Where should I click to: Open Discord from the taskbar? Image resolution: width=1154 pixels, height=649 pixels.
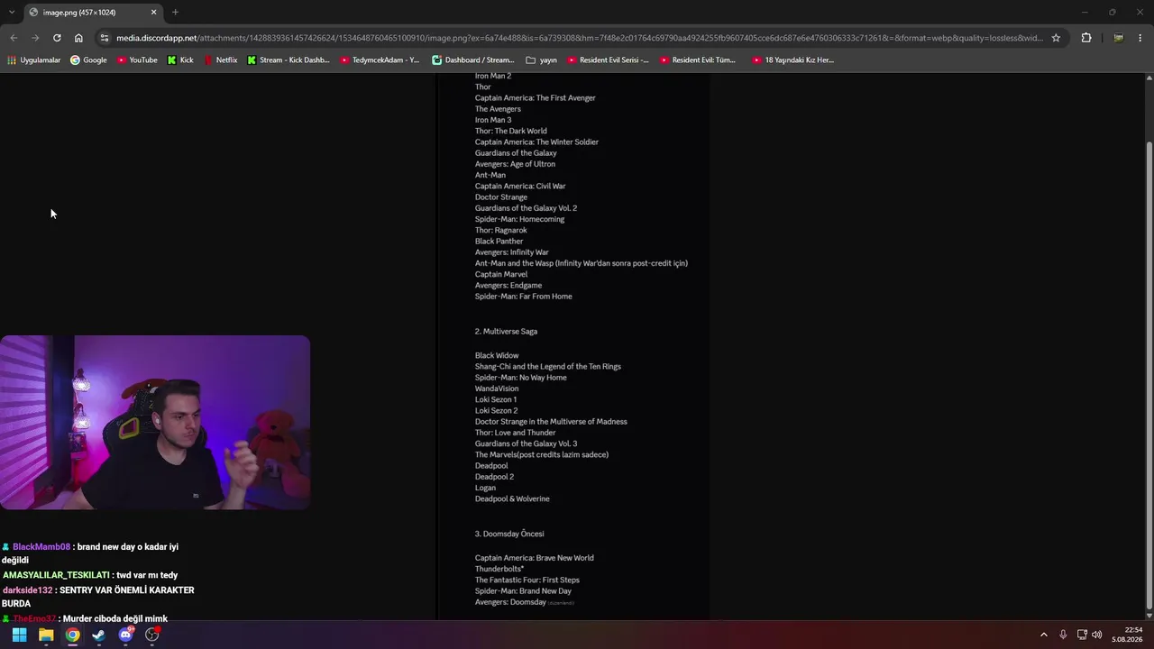pyautogui.click(x=125, y=635)
